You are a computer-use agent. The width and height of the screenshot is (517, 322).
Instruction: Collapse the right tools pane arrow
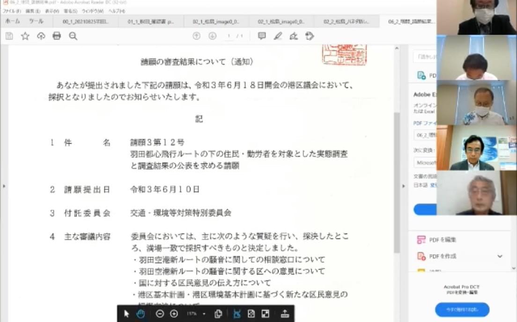pyautogui.click(x=404, y=186)
